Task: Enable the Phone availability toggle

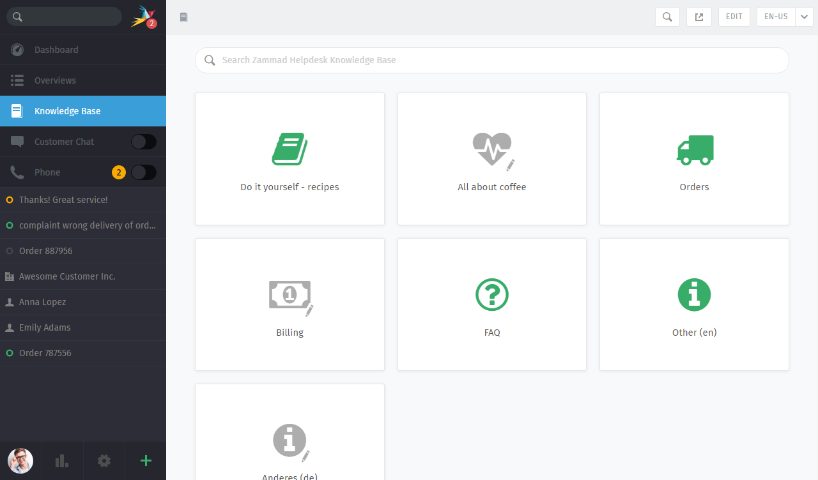Action: [x=143, y=172]
